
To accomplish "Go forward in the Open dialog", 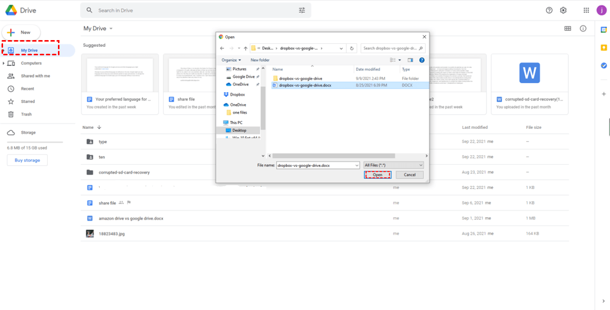I will [x=232, y=48].
